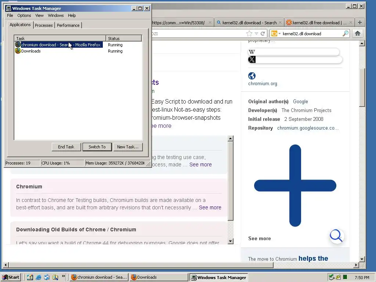The image size is (376, 282).
Task: Open the Start menu
Action: pos(11,277)
